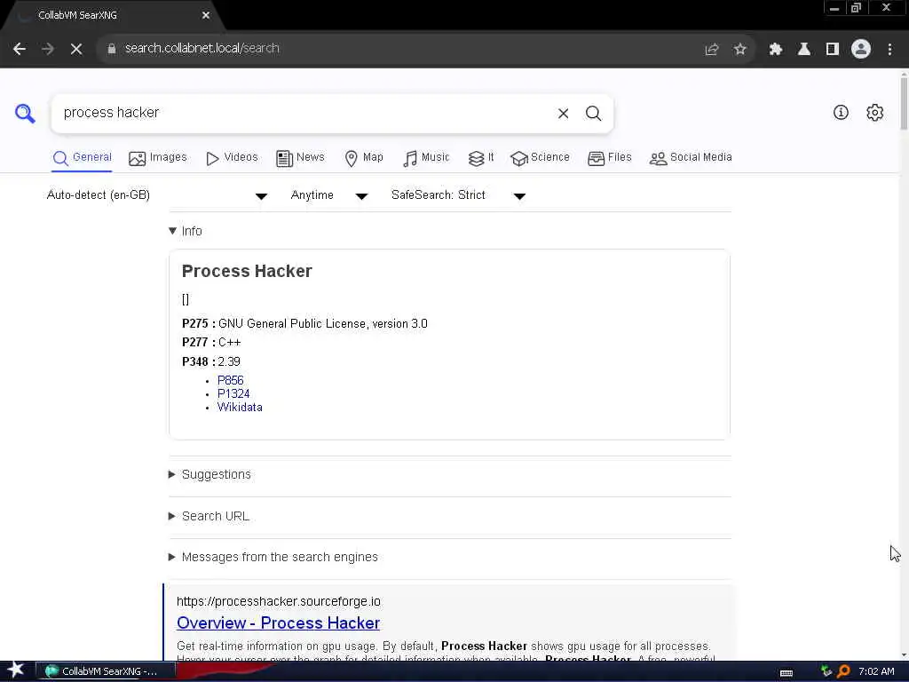Open the taskbar start star button
This screenshot has width=909, height=682.
pyautogui.click(x=16, y=670)
